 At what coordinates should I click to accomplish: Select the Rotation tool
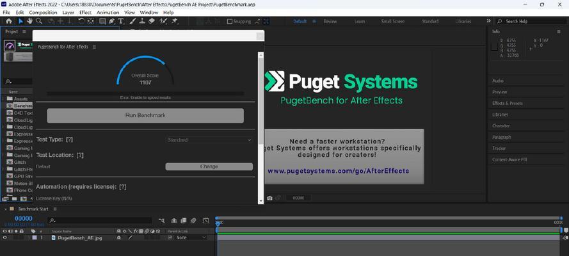81,21
